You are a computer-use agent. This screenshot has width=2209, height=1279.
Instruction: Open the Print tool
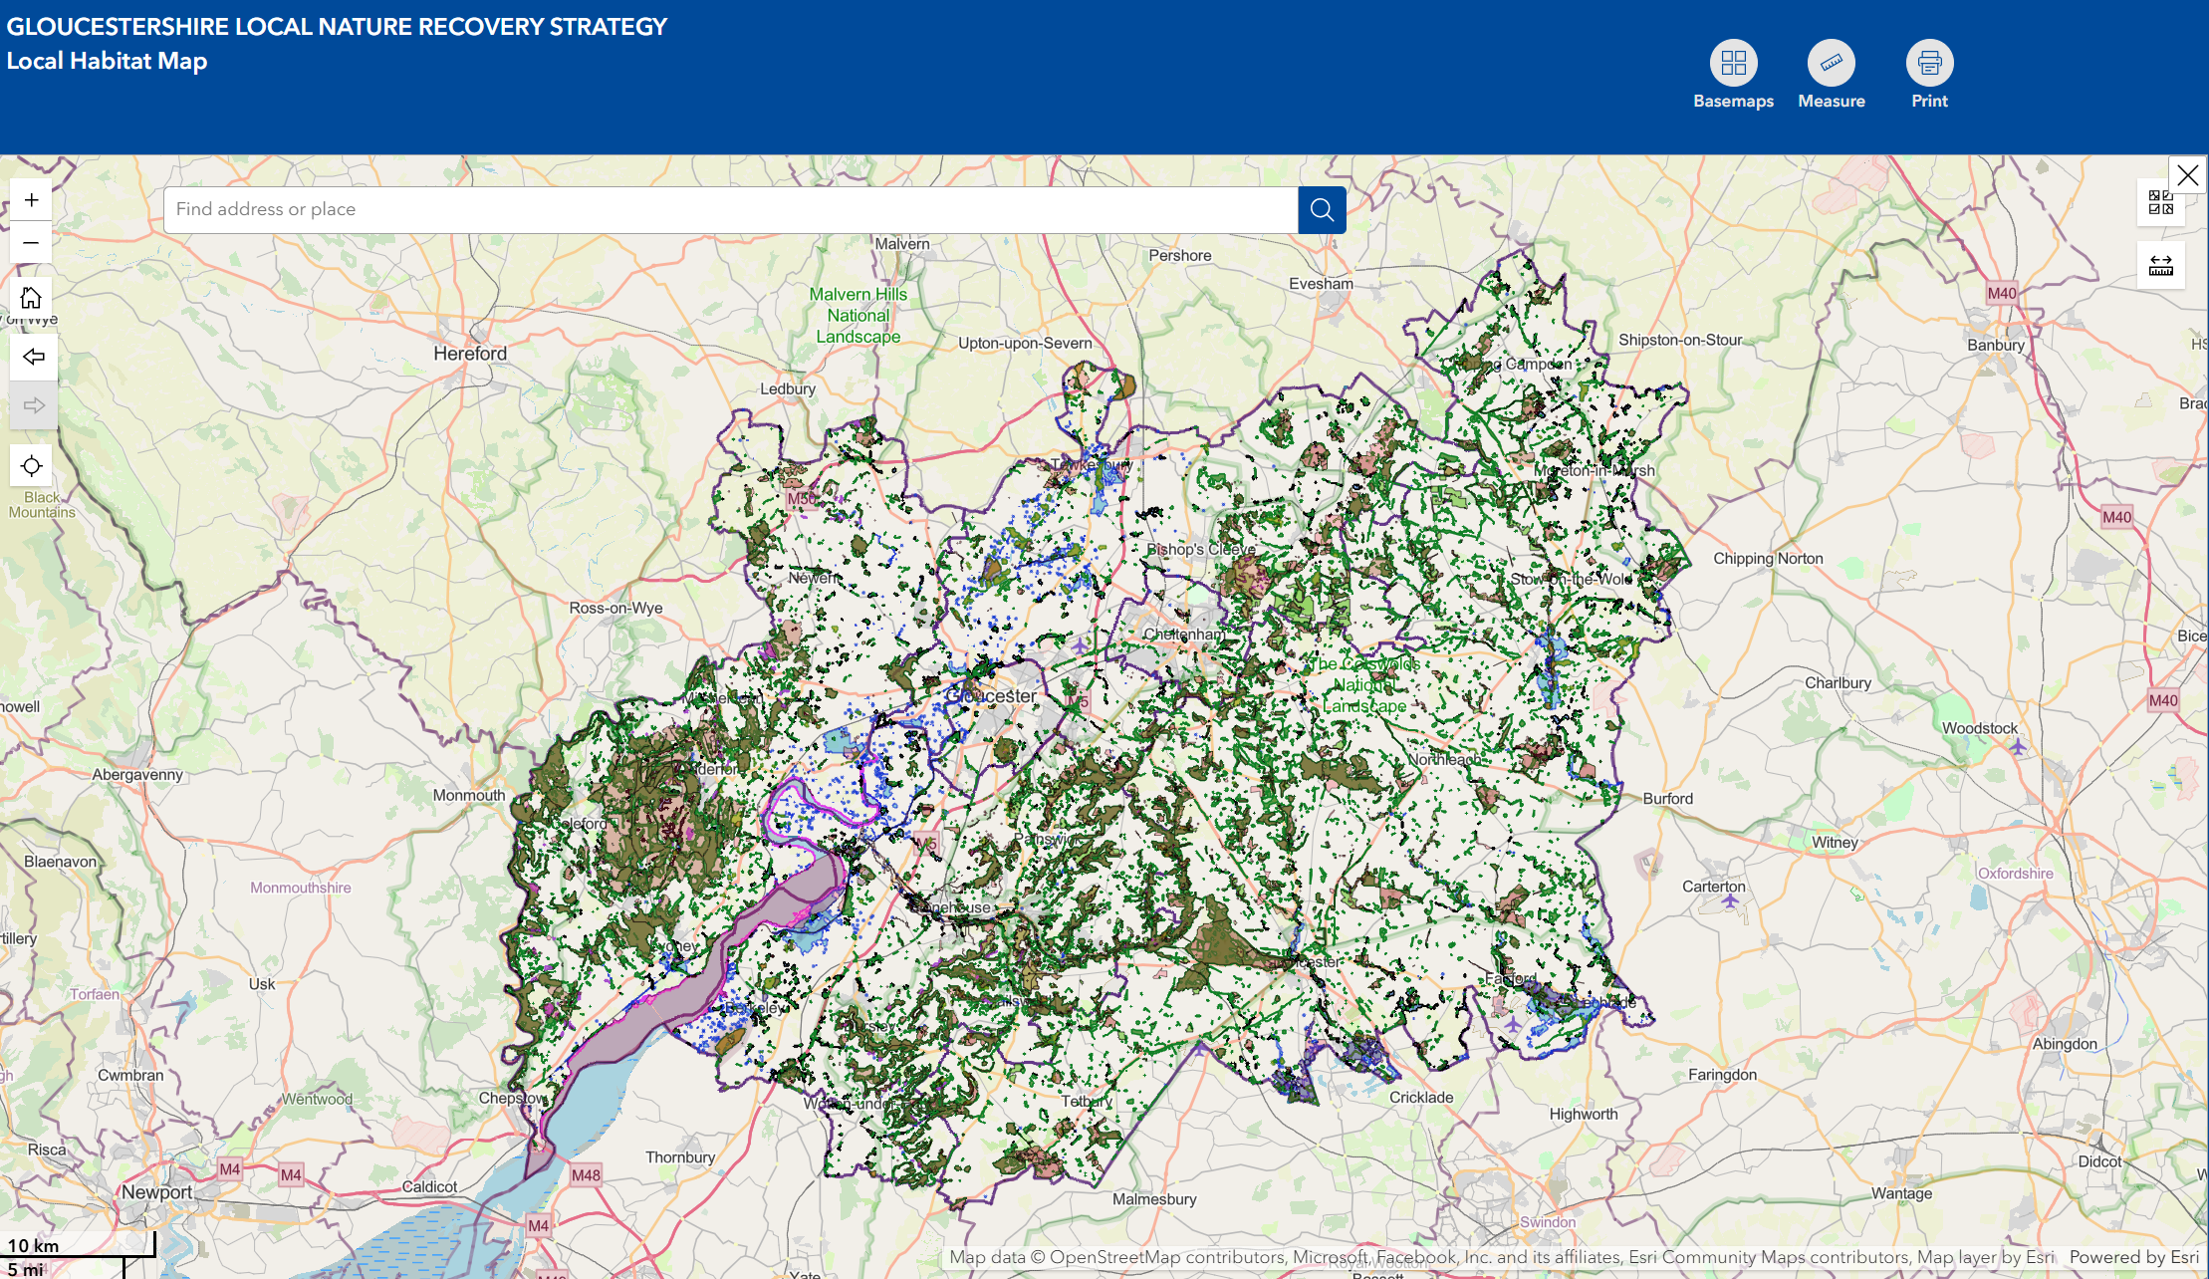[1929, 64]
